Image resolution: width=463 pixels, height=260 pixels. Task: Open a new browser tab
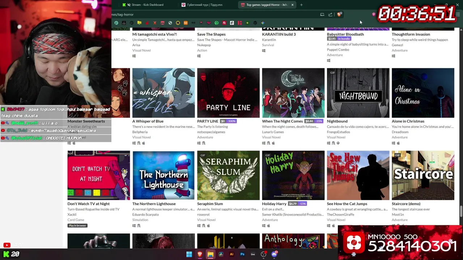point(301,5)
